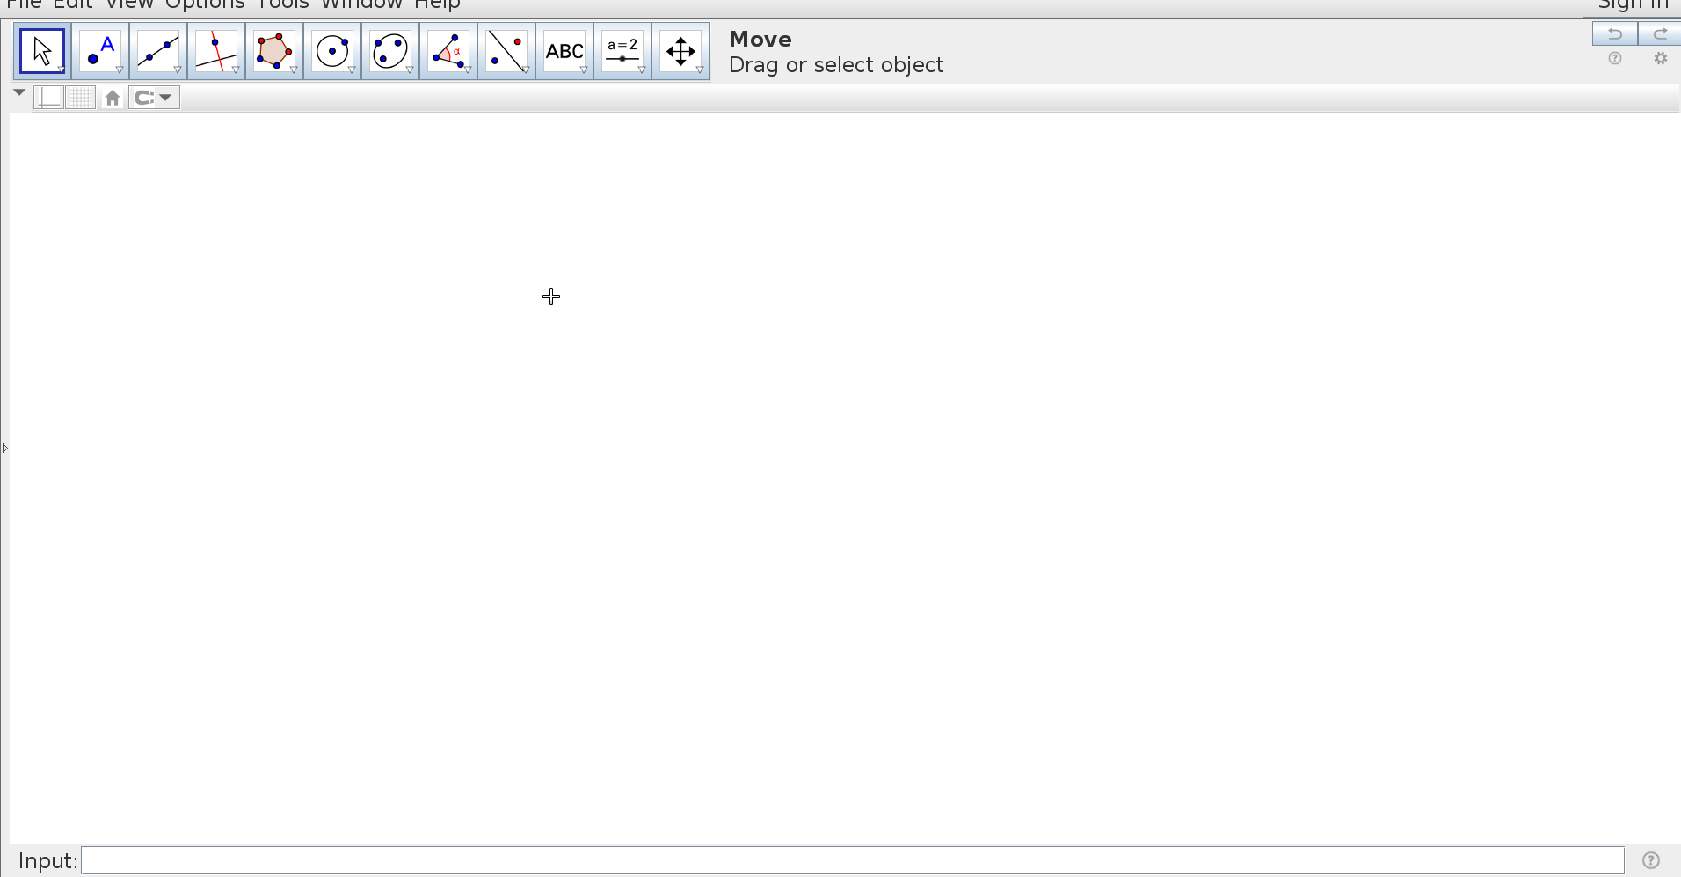Select the Line tool
The height and width of the screenshot is (877, 1681).
158,51
